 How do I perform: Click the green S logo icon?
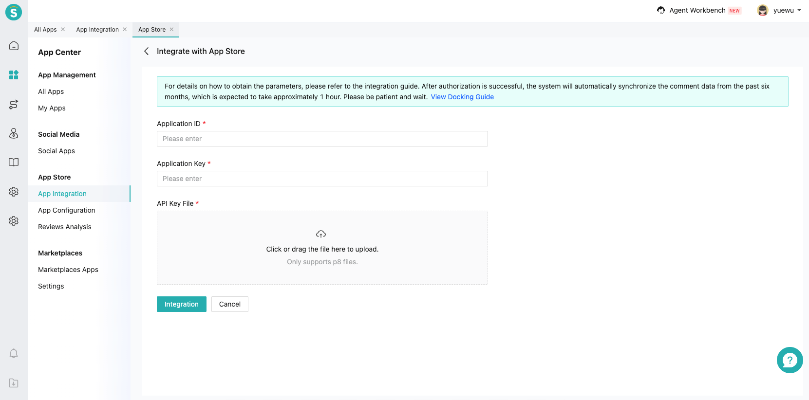coord(14,12)
